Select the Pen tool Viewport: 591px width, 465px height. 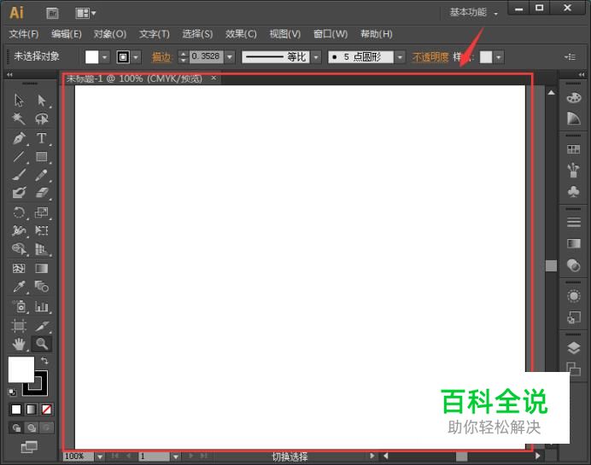19,138
